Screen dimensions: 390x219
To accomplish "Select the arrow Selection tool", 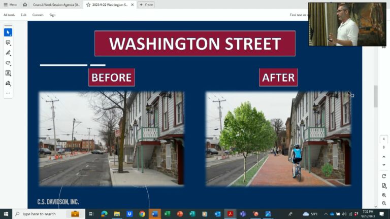I will click(8, 32).
